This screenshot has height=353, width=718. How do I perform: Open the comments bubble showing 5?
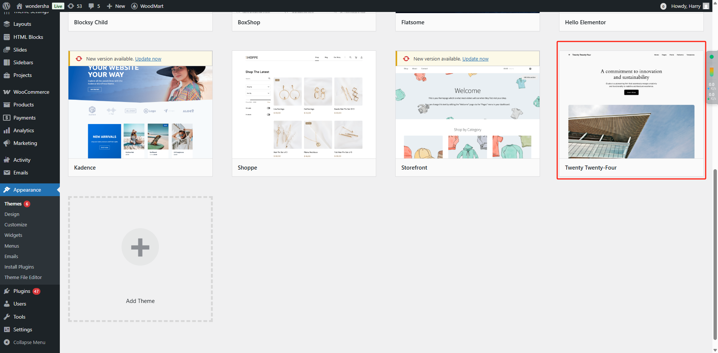(x=91, y=6)
